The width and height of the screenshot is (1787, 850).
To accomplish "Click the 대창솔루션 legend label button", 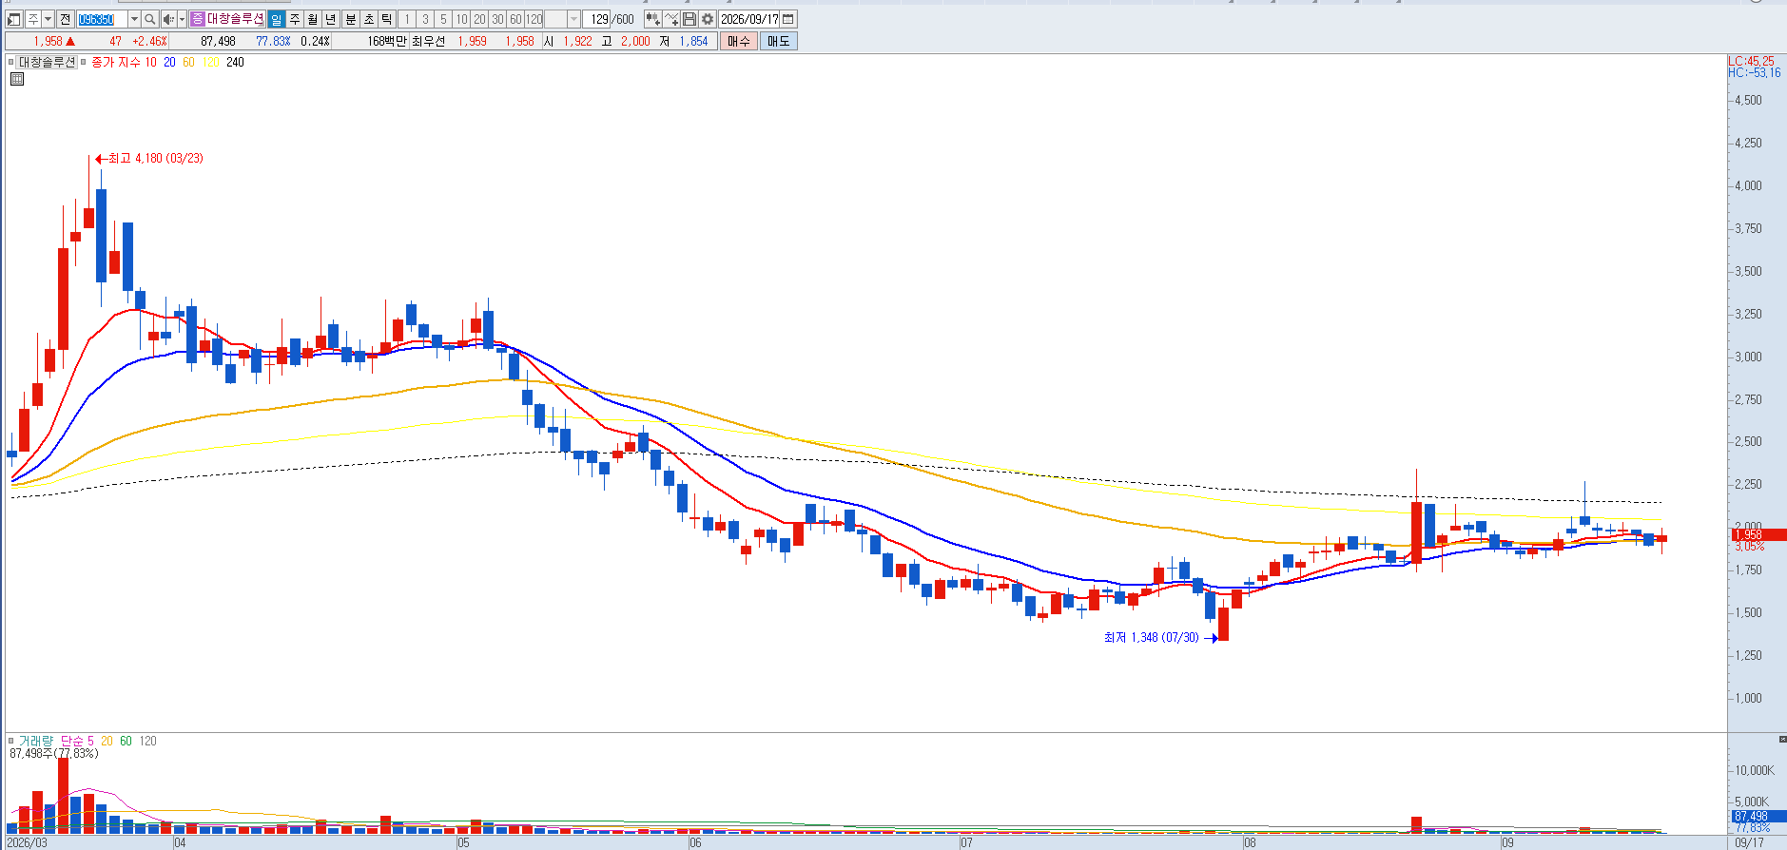I will [x=47, y=62].
